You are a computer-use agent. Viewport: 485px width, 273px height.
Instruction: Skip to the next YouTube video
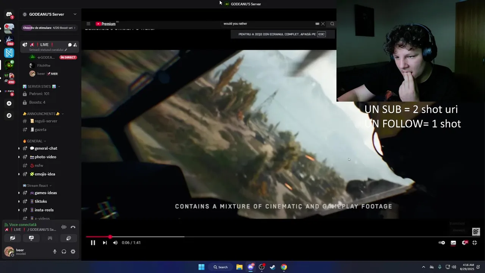click(105, 243)
